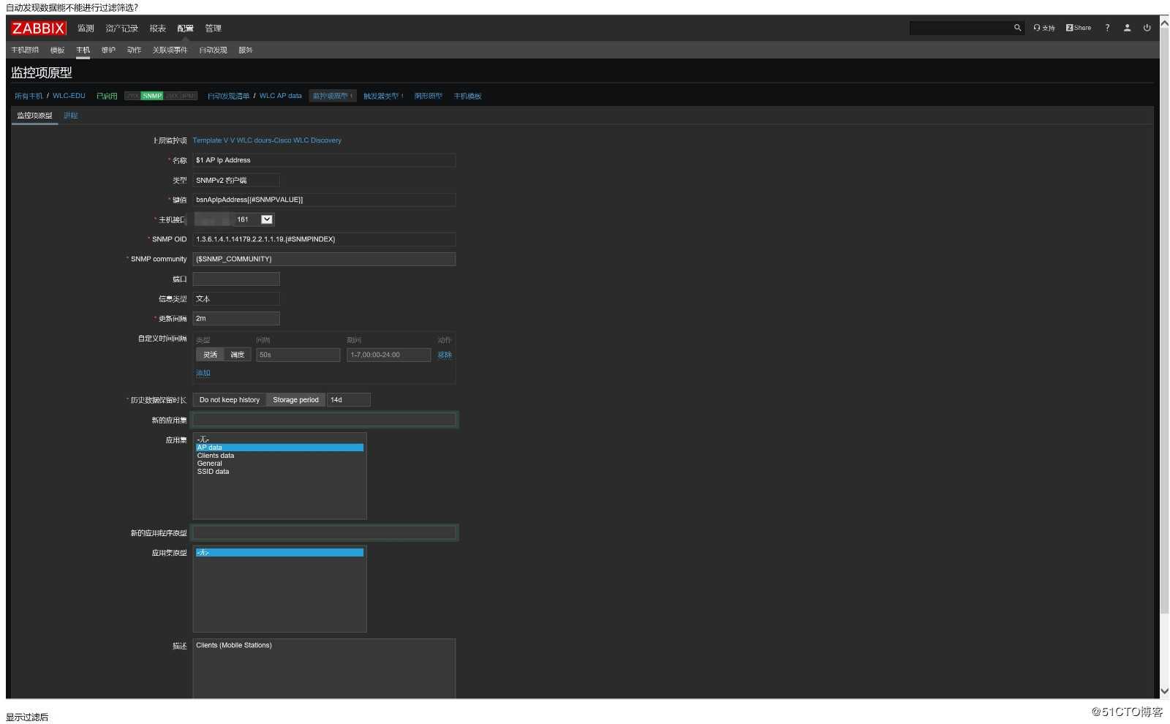Click the 新的应用程序原型 input field
This screenshot has width=1170, height=724.
324,533
